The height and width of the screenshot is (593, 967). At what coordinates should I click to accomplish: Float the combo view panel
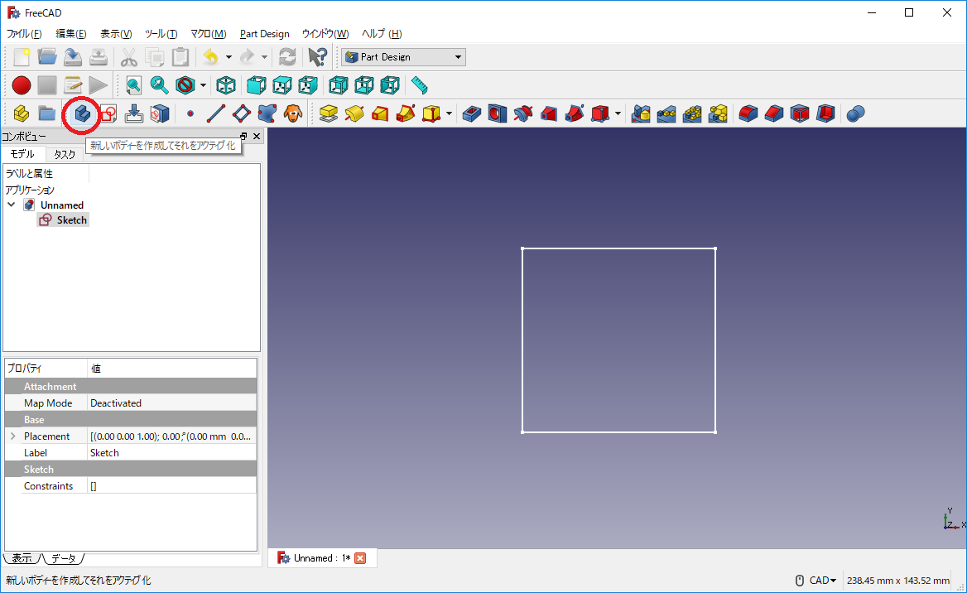(243, 137)
